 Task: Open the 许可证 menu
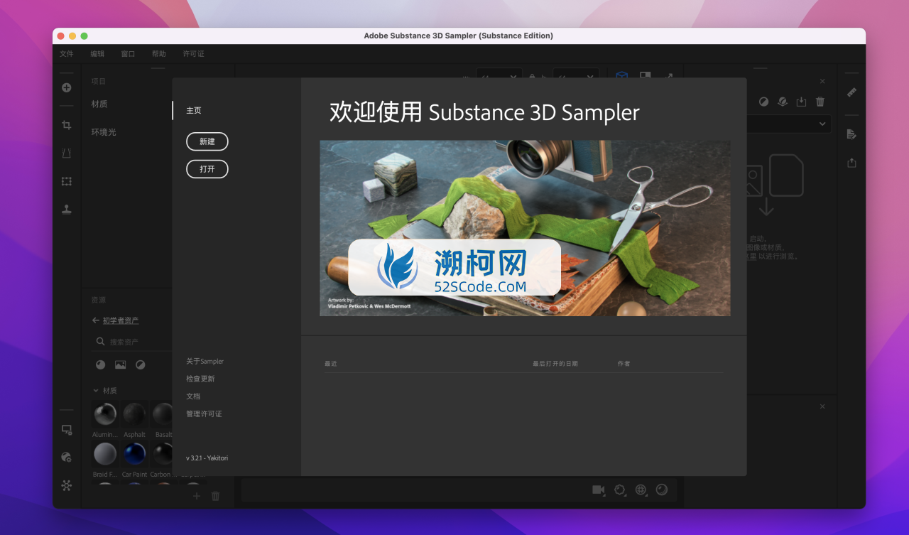(x=193, y=53)
